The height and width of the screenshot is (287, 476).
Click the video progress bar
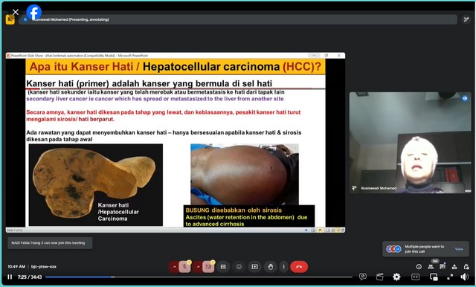[x=199, y=277]
